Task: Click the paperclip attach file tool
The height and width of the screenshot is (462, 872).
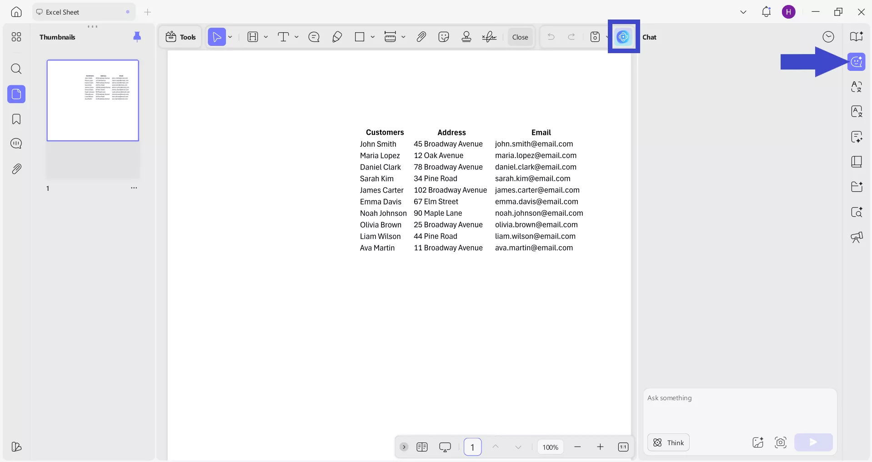Action: (421, 37)
